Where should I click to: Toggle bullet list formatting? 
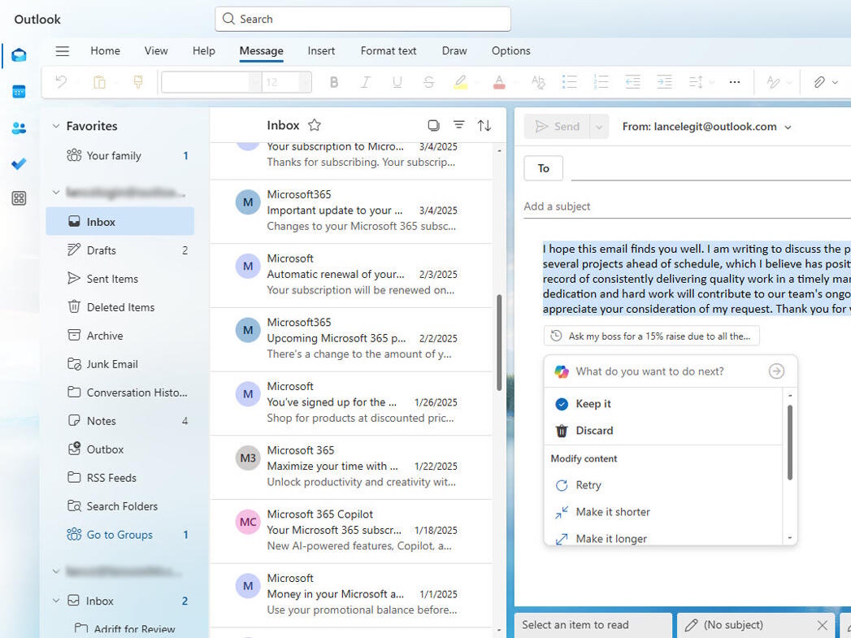(569, 81)
